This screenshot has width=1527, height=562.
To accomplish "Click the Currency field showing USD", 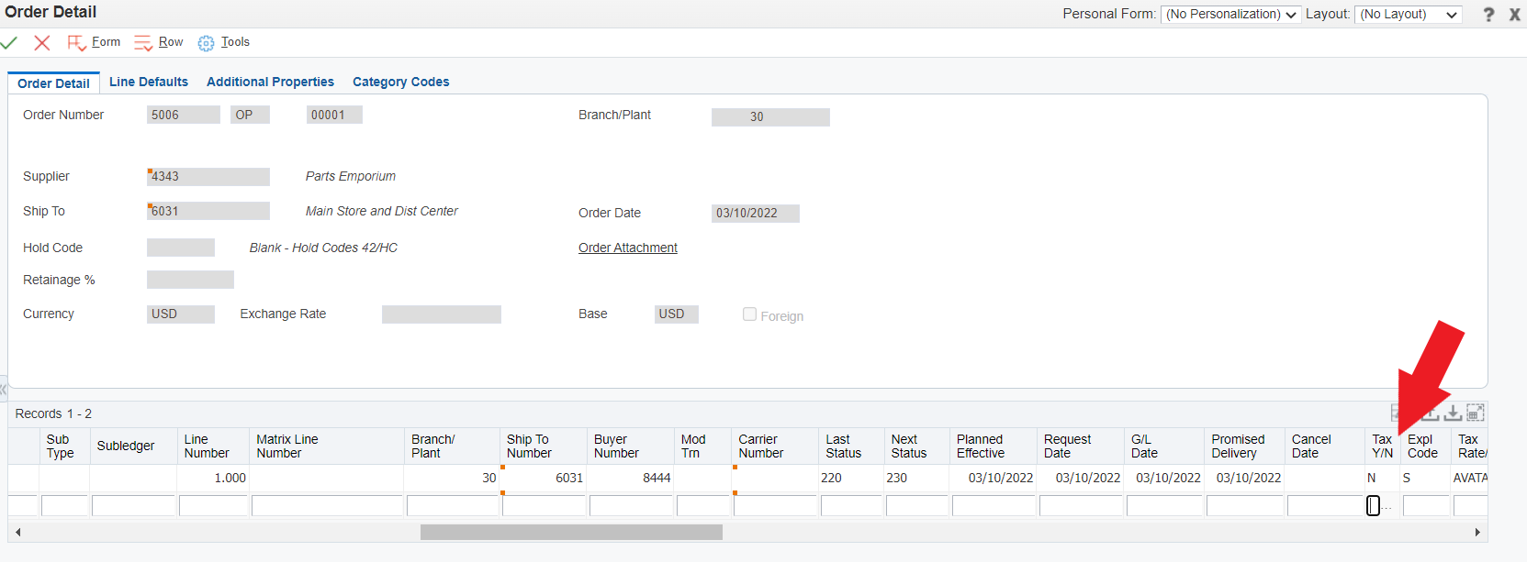I will point(181,314).
